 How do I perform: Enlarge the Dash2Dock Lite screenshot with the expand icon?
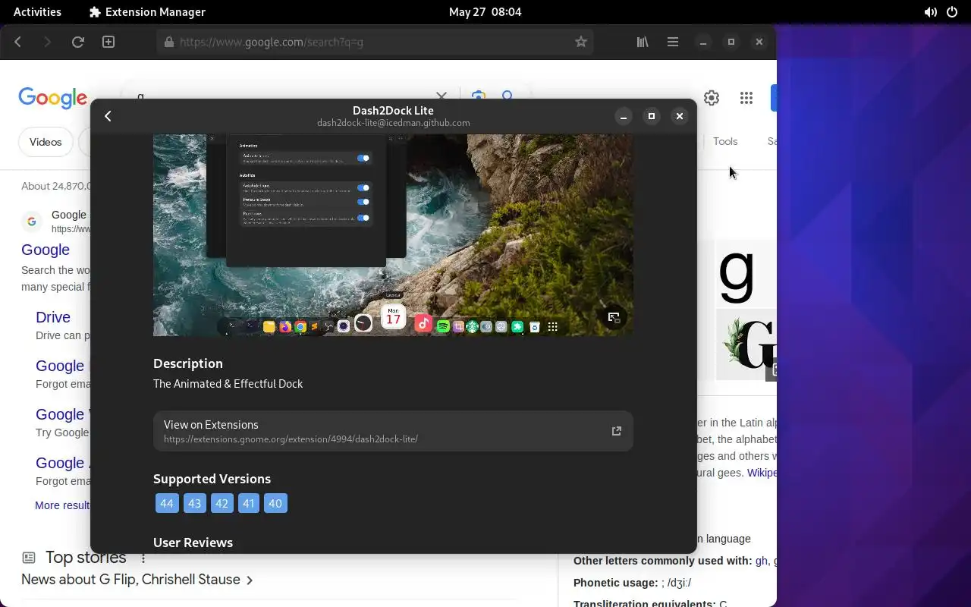pos(614,317)
